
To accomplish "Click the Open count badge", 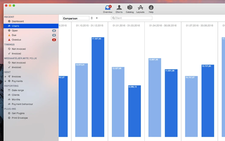I will (54, 31).
